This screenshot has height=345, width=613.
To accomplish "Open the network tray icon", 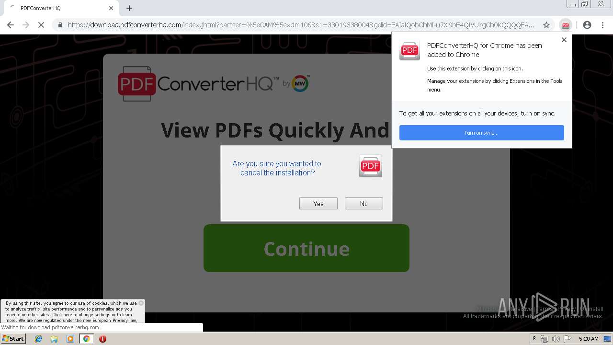I will [x=545, y=339].
